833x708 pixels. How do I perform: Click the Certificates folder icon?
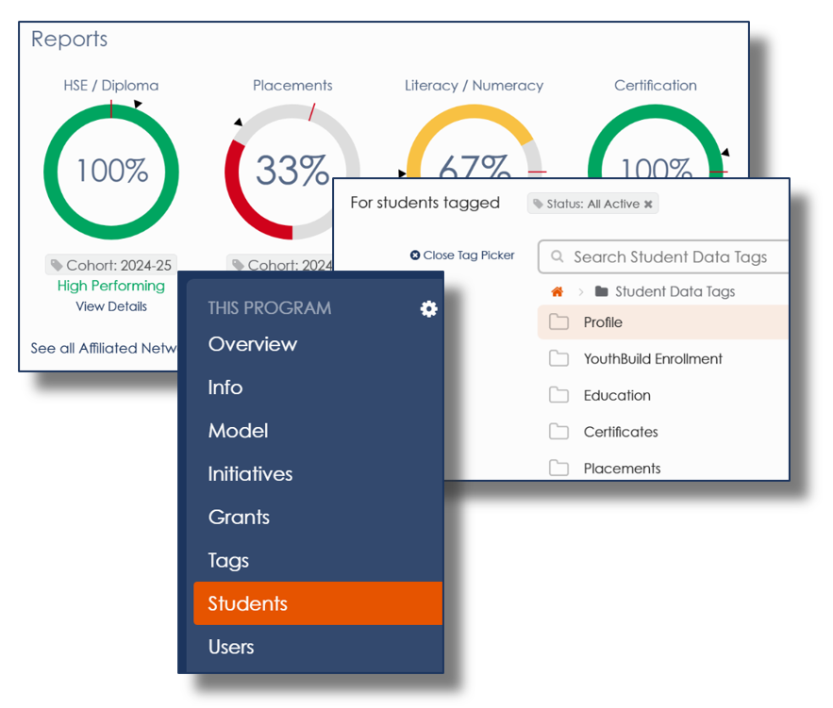pyautogui.click(x=558, y=432)
